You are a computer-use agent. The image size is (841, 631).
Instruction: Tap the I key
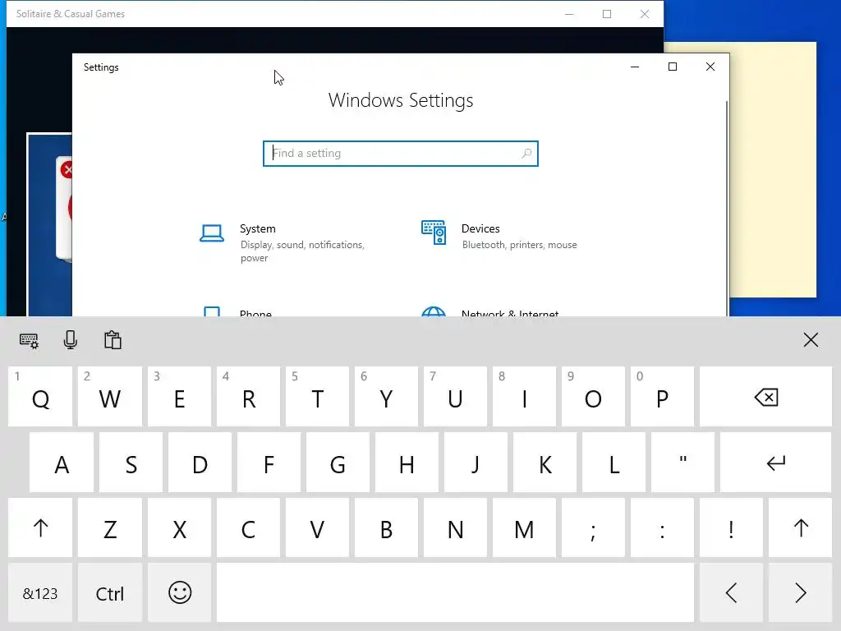(524, 397)
